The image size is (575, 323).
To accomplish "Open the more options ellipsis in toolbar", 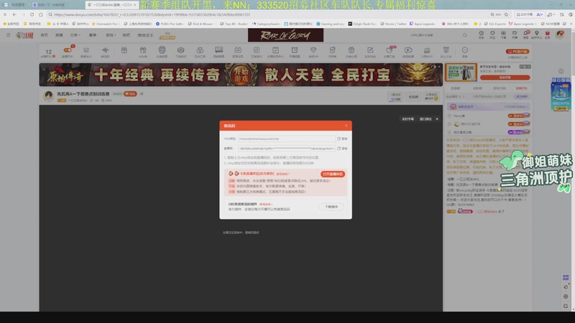I will [x=464, y=52].
